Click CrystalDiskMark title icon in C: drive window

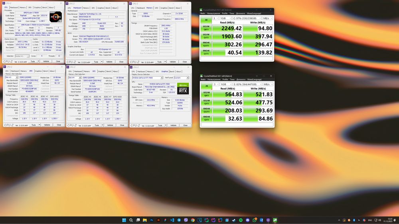(x=201, y=10)
